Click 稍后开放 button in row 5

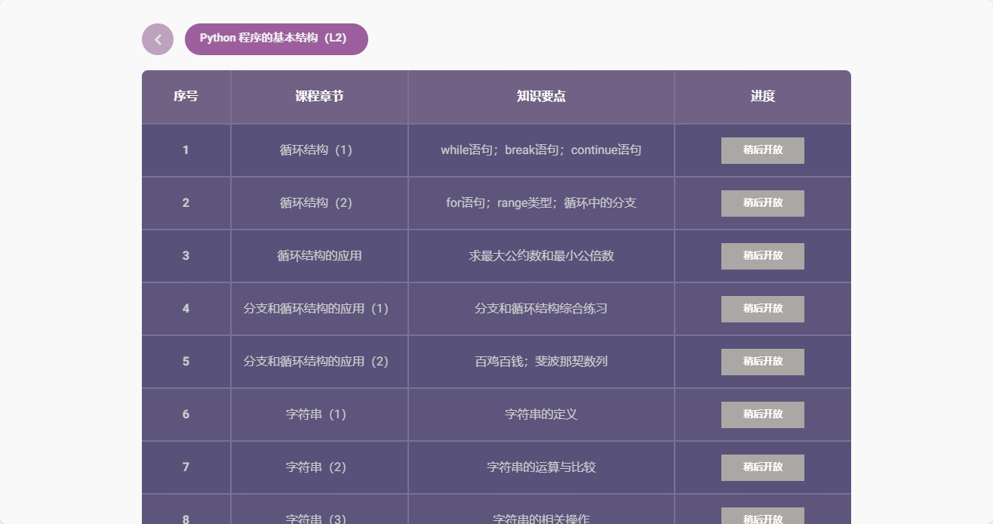(762, 362)
